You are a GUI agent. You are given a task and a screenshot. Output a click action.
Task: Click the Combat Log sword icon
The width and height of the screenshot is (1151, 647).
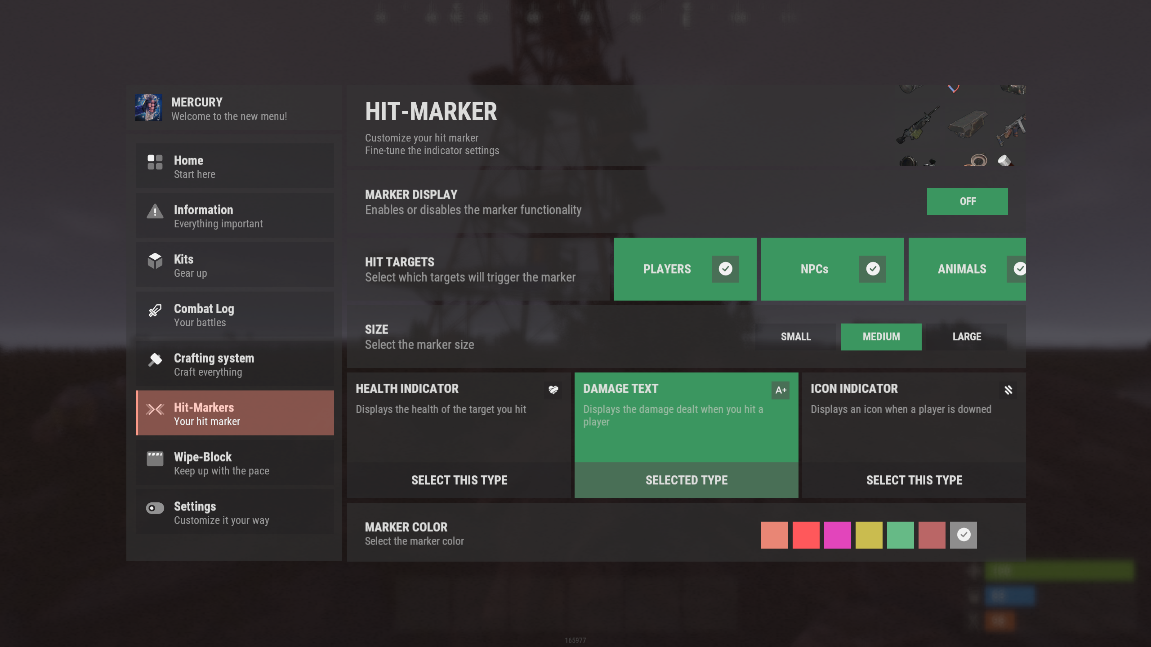coord(155,310)
